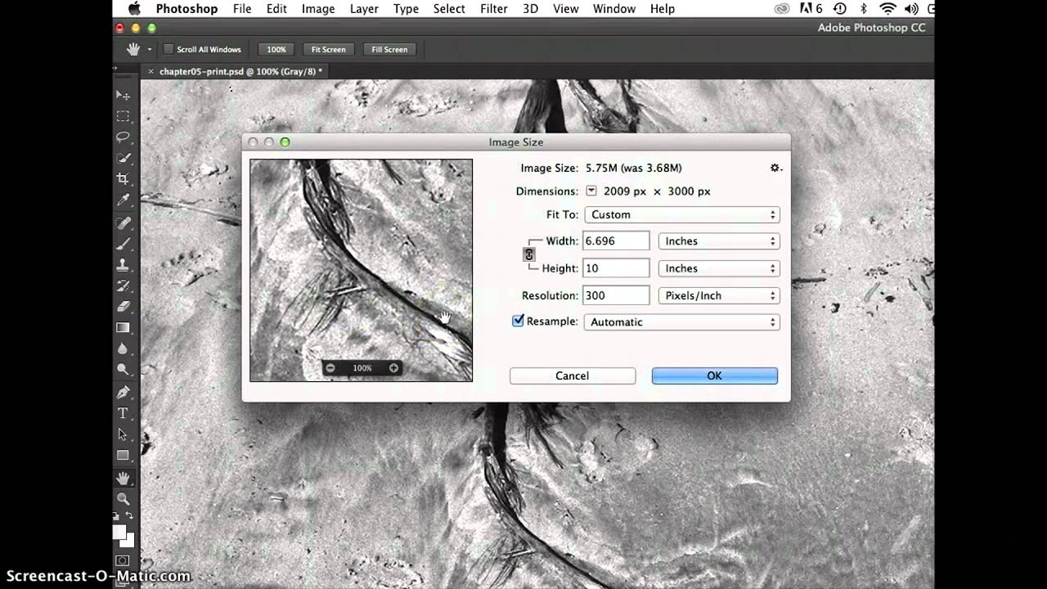Select the Rectangle shape tool
Screen dimensions: 1047x589
pos(124,455)
